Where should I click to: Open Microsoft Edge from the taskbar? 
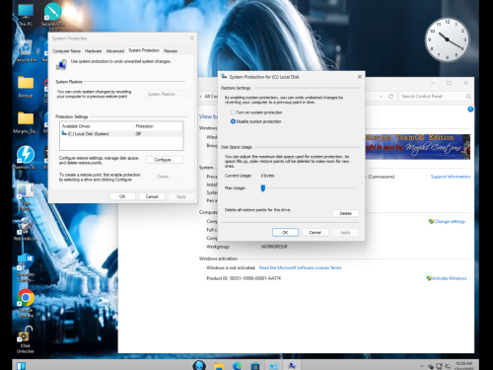pyautogui.click(x=238, y=366)
